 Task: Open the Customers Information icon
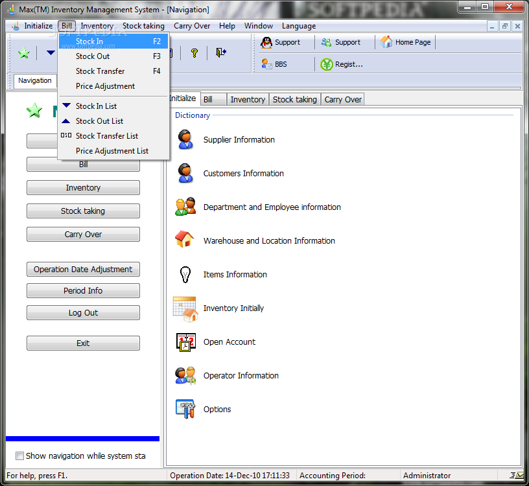pos(185,173)
